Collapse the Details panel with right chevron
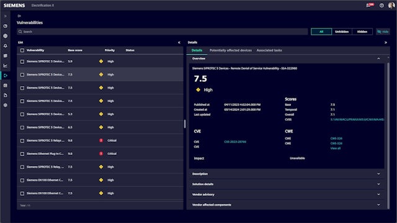 click(386, 43)
